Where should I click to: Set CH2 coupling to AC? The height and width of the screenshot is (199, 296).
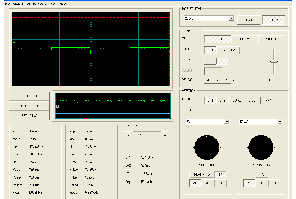(249, 183)
